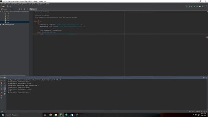Image resolution: width=208 pixels, height=117 pixels.
Task: Open the Window menu
Action: [x=43, y=4]
